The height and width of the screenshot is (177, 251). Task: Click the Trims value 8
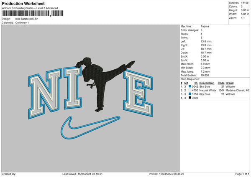point(201,38)
